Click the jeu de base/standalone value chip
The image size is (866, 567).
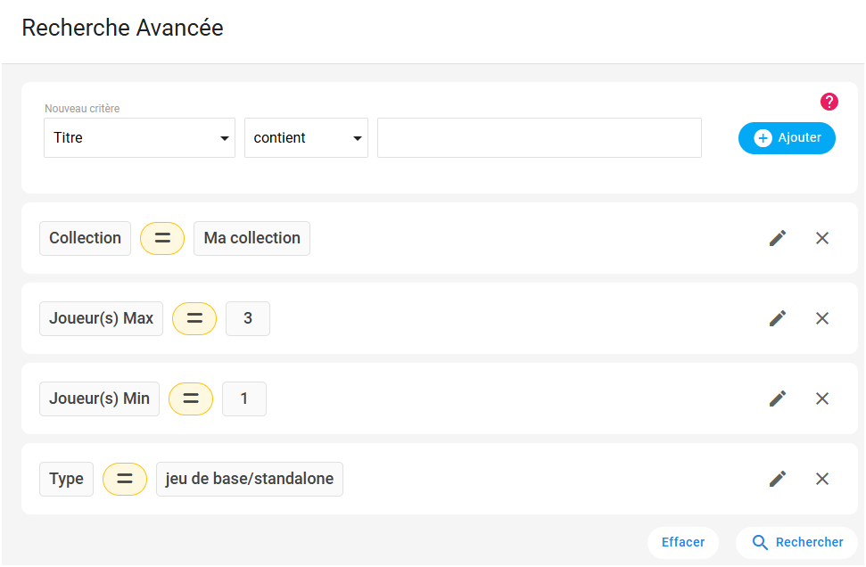tap(250, 479)
